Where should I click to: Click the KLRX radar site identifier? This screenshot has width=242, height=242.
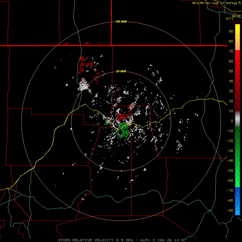pyautogui.click(x=145, y=240)
